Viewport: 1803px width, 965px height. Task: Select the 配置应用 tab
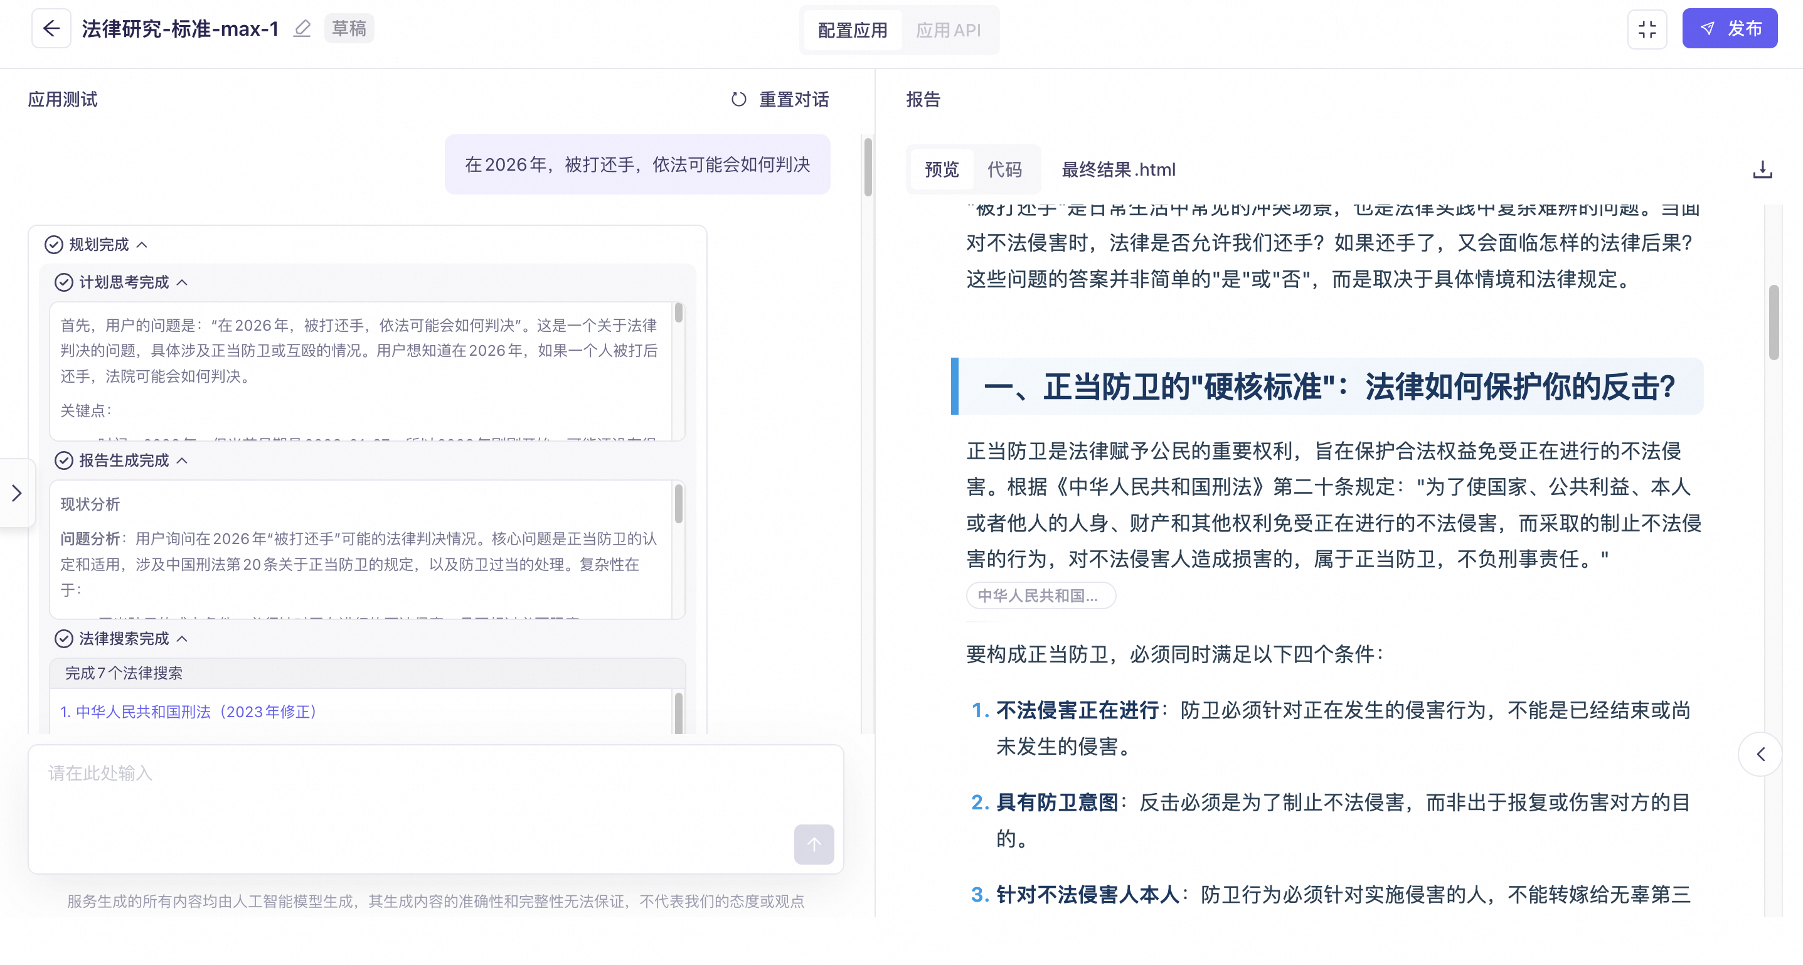pos(852,30)
